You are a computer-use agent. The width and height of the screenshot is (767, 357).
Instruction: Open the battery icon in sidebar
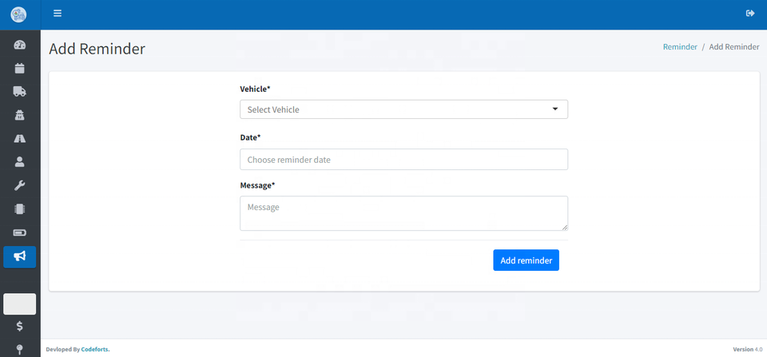[20, 232]
